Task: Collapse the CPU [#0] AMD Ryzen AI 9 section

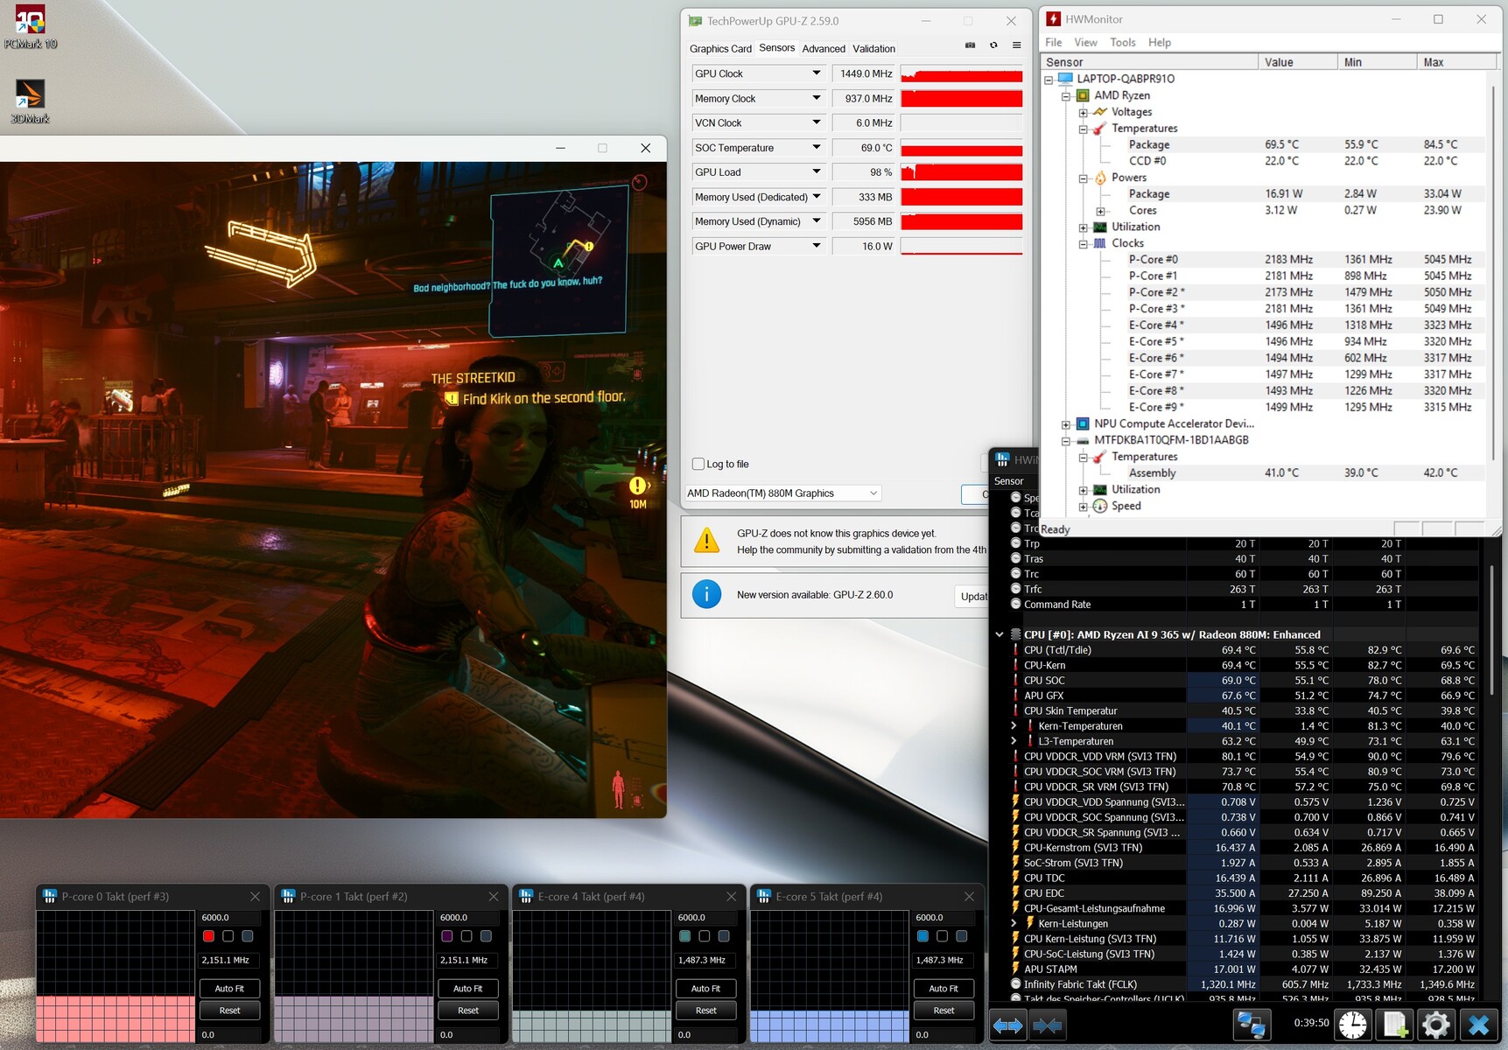Action: [x=999, y=634]
